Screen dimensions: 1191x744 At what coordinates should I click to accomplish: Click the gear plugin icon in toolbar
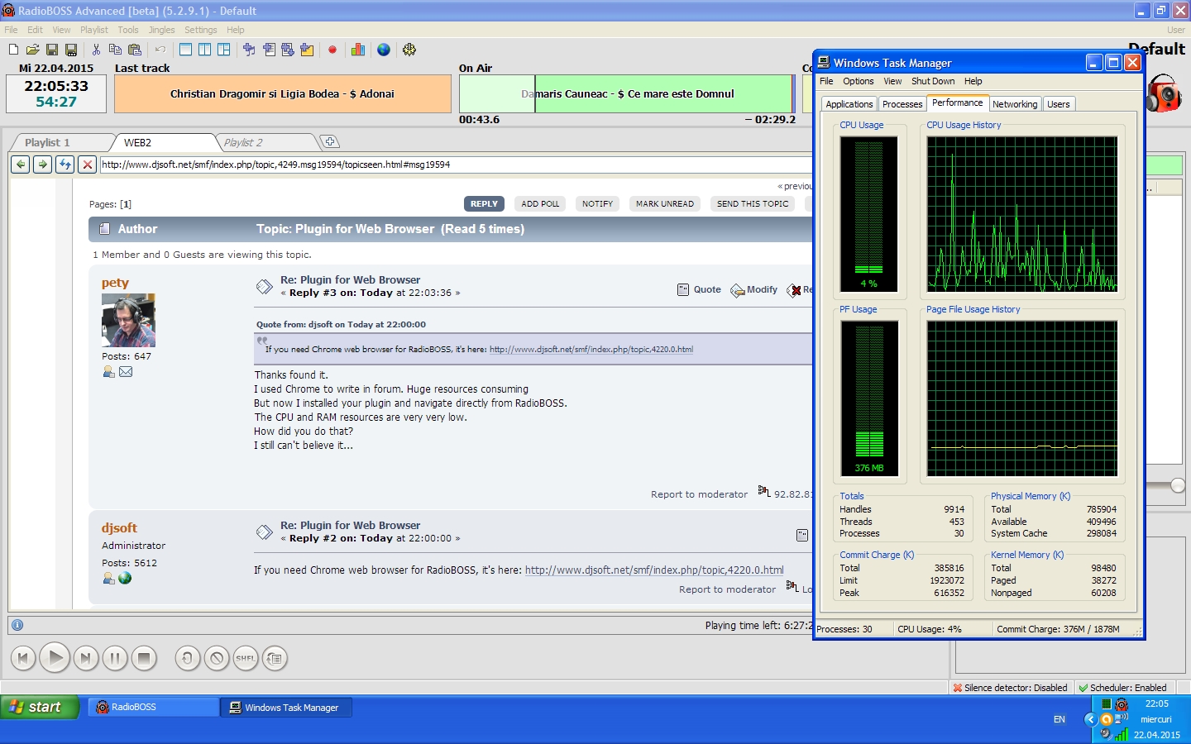tap(409, 50)
